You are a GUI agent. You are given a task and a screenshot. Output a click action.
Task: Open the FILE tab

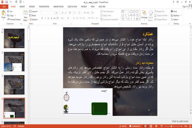[4, 7]
